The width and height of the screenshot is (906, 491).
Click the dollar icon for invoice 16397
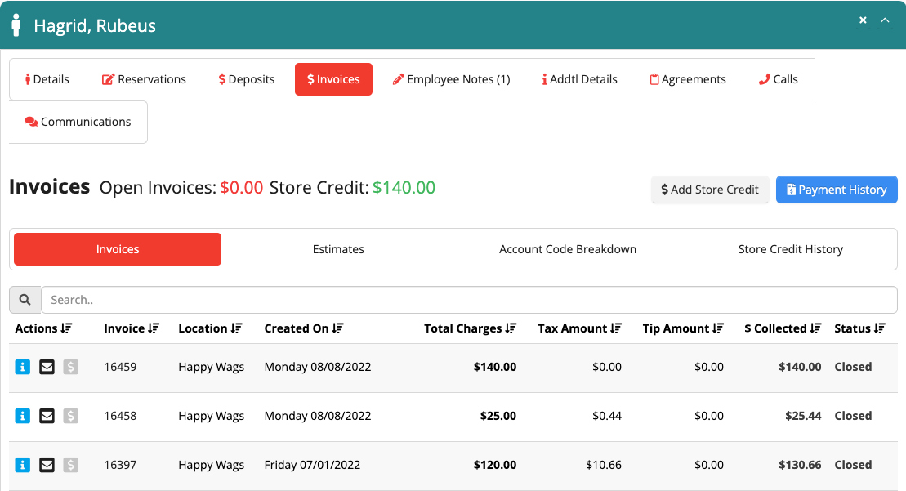click(x=70, y=465)
